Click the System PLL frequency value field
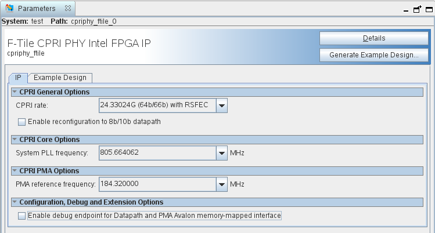 click(157, 153)
